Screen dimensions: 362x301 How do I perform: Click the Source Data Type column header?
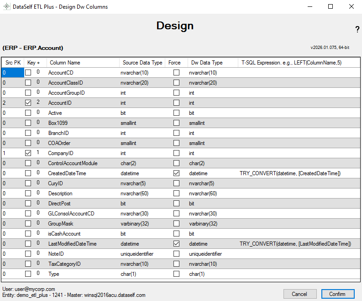point(142,63)
